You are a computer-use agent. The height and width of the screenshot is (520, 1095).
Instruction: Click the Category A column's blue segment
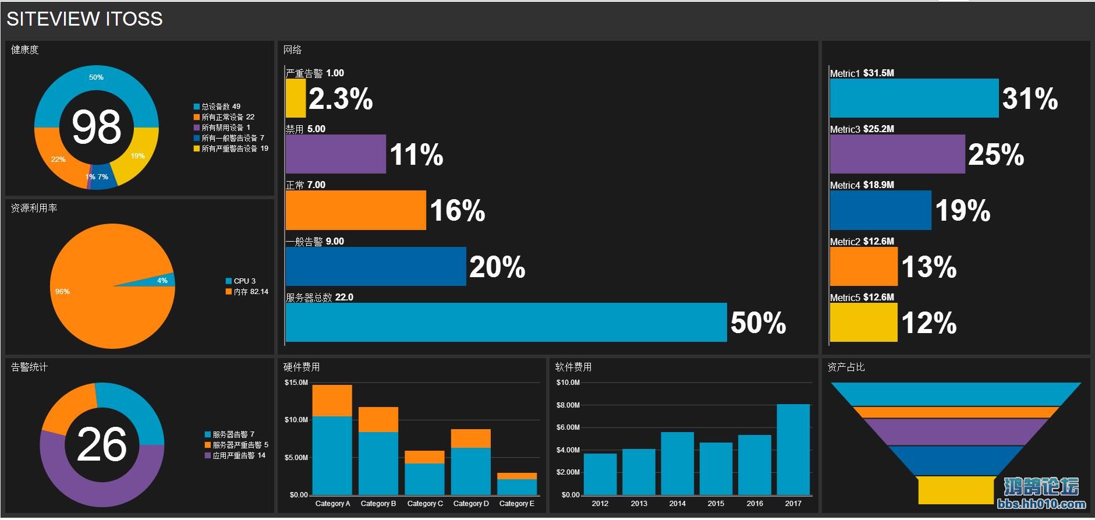click(x=332, y=455)
